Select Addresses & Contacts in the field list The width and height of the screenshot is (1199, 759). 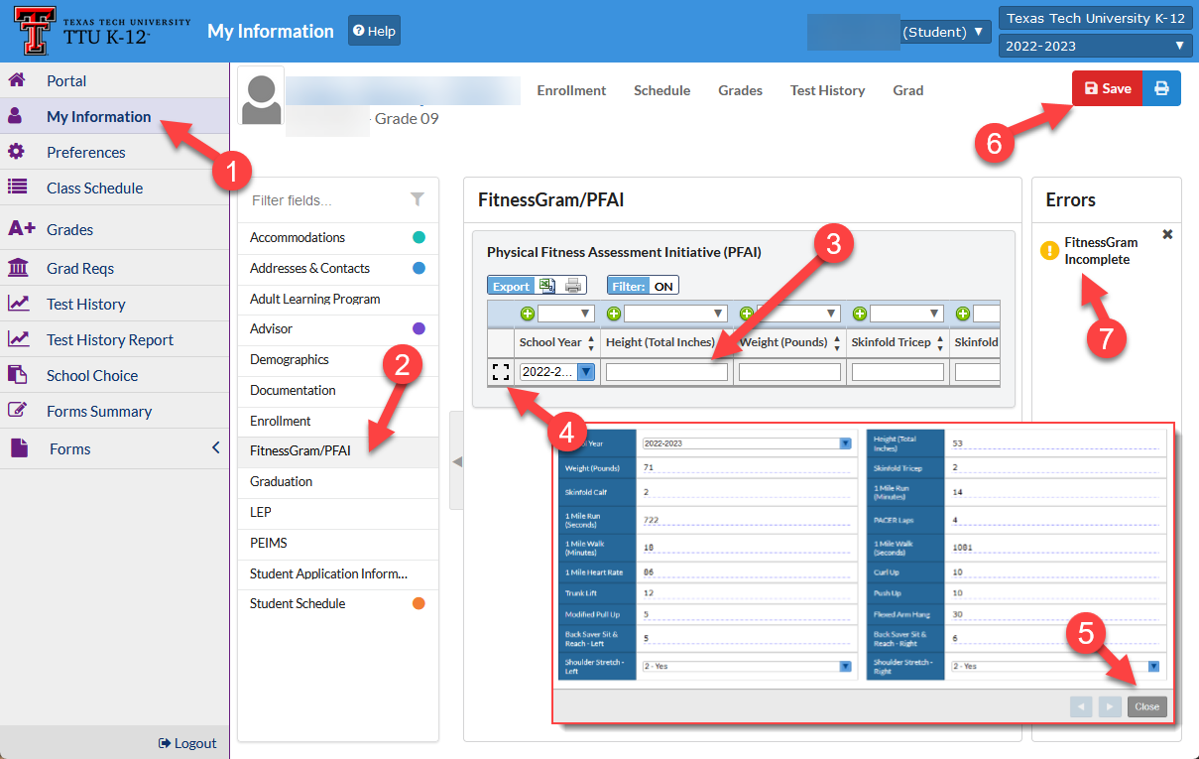338,269
